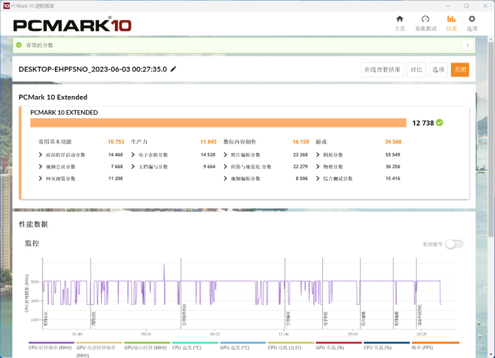The image size is (495, 358).
Task: Click the vertical scrollbar thumb
Action: pyautogui.click(x=491, y=139)
